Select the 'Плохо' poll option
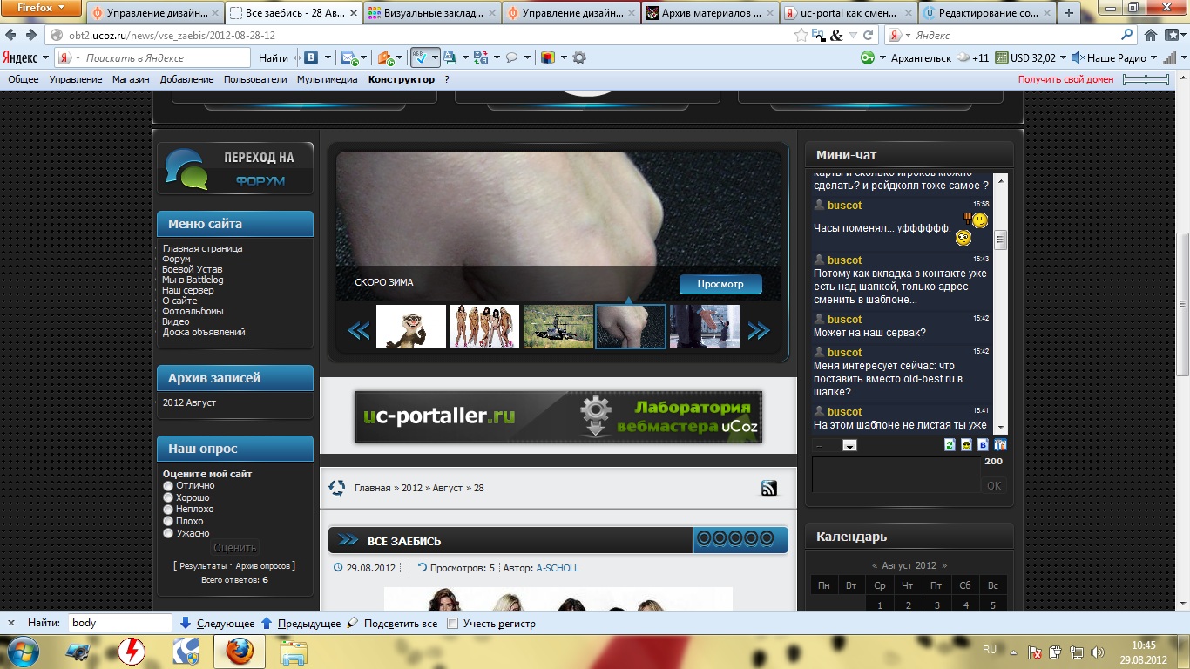Viewport: 1190px width, 669px height. [168, 522]
